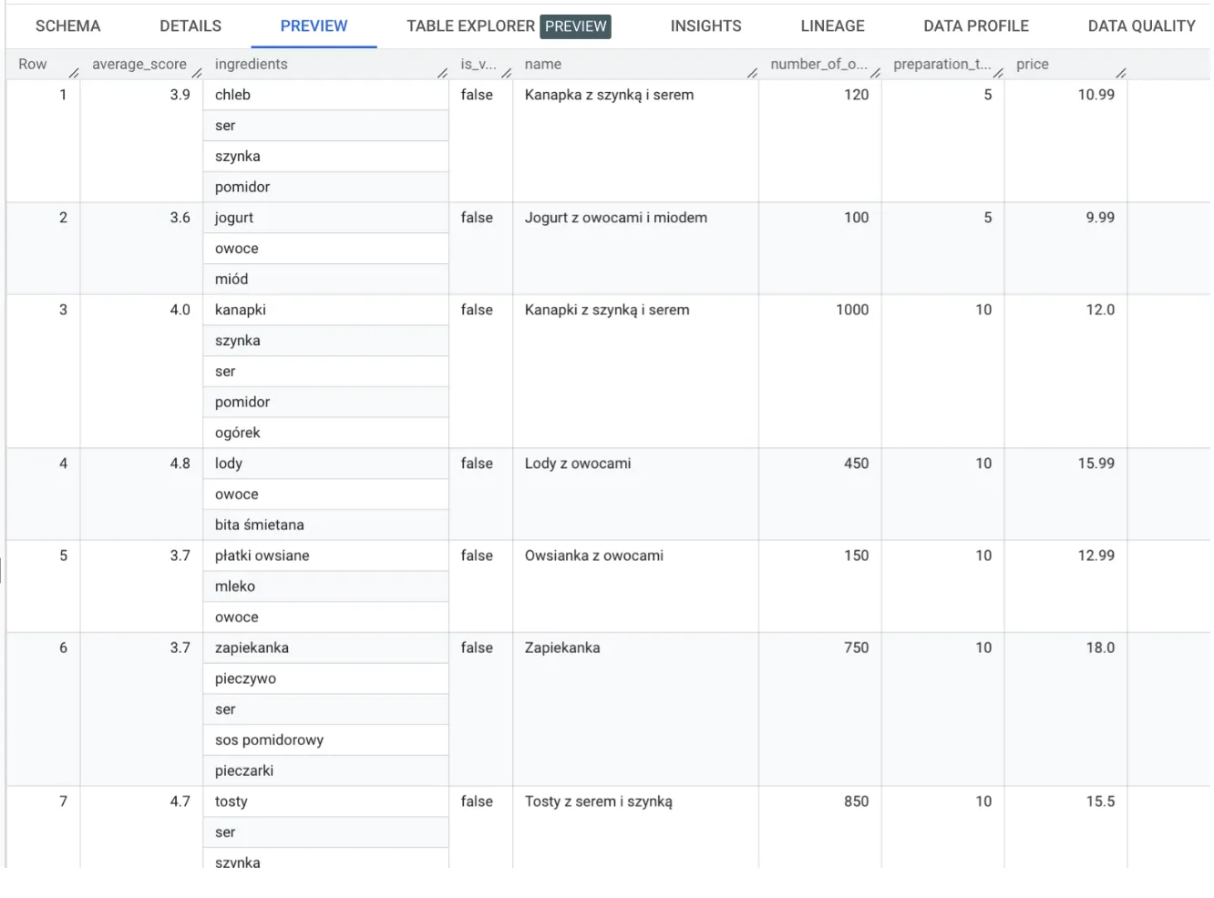This screenshot has width=1214, height=898.
Task: Select the 'sos pomidorowy' ingredient cell
Action: [269, 740]
